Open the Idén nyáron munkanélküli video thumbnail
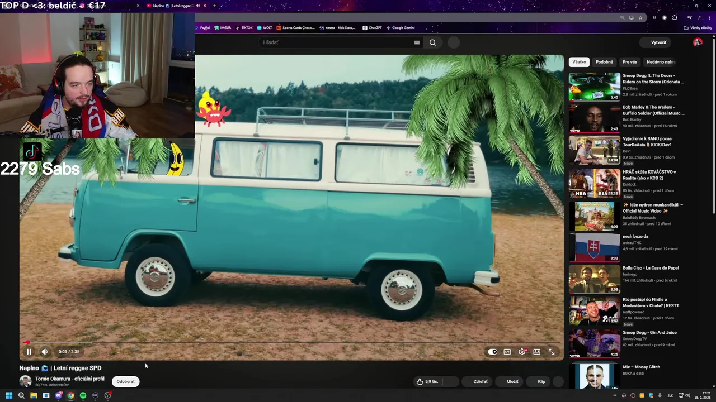The image size is (716, 402). [x=594, y=216]
